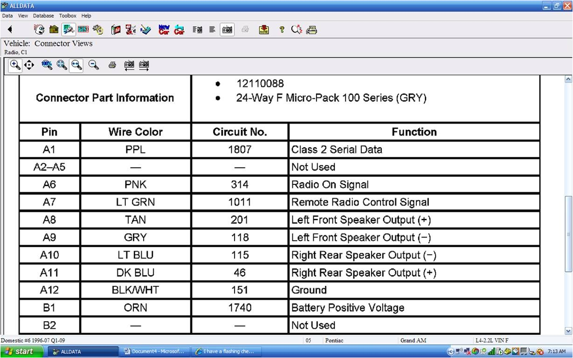
Task: Click the Help question mark icon
Action: [x=282, y=29]
